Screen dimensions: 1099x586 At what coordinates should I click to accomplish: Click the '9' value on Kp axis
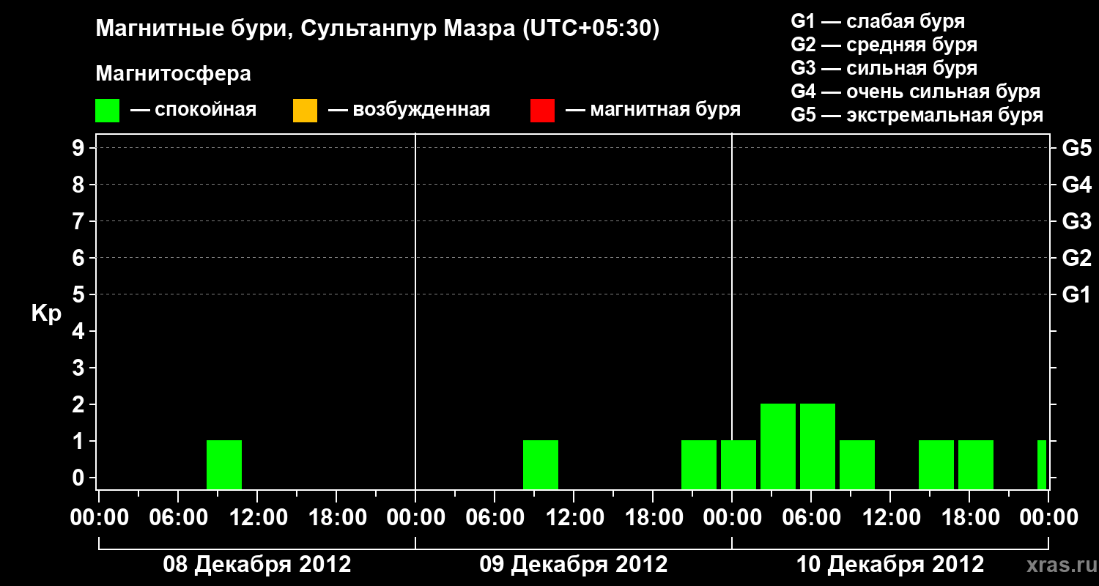[x=80, y=148]
